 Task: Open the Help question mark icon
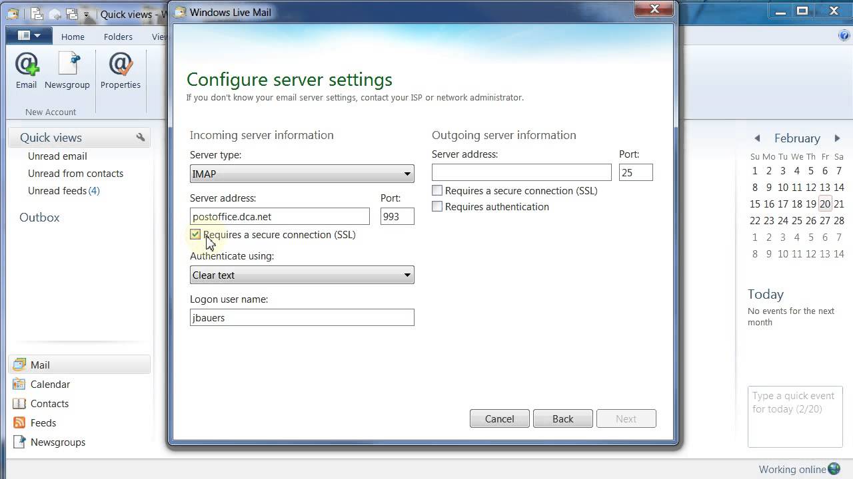pos(844,35)
